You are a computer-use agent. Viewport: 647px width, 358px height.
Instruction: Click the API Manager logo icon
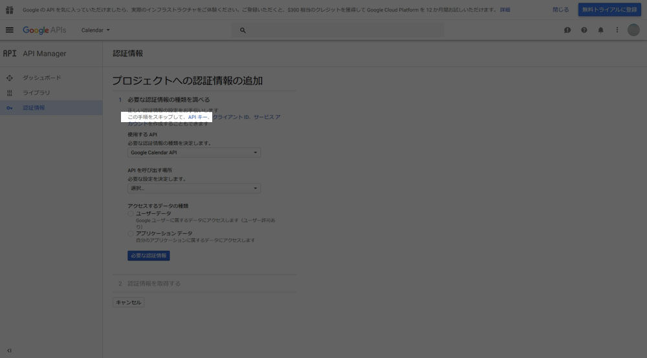coord(10,54)
